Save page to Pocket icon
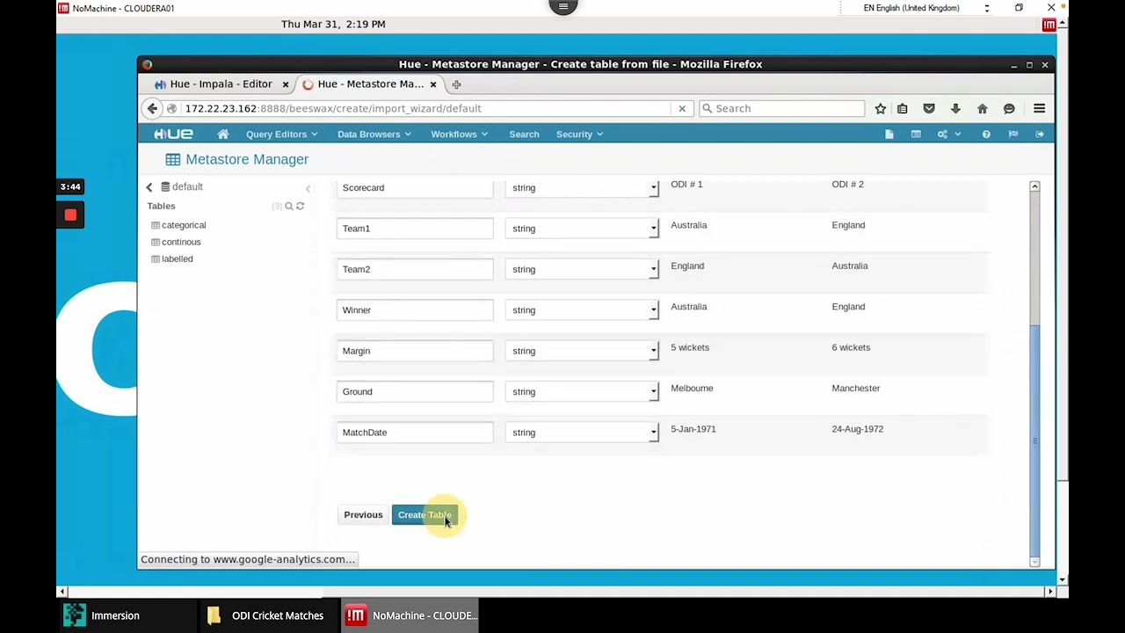This screenshot has height=633, width=1125. coord(929,108)
